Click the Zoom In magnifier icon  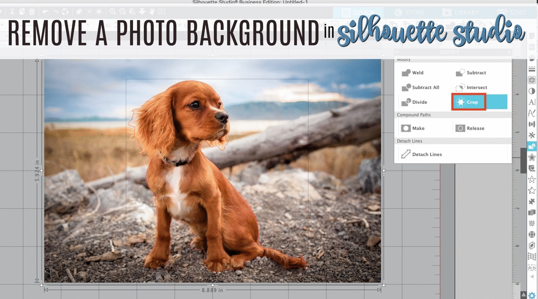[x=112, y=12]
